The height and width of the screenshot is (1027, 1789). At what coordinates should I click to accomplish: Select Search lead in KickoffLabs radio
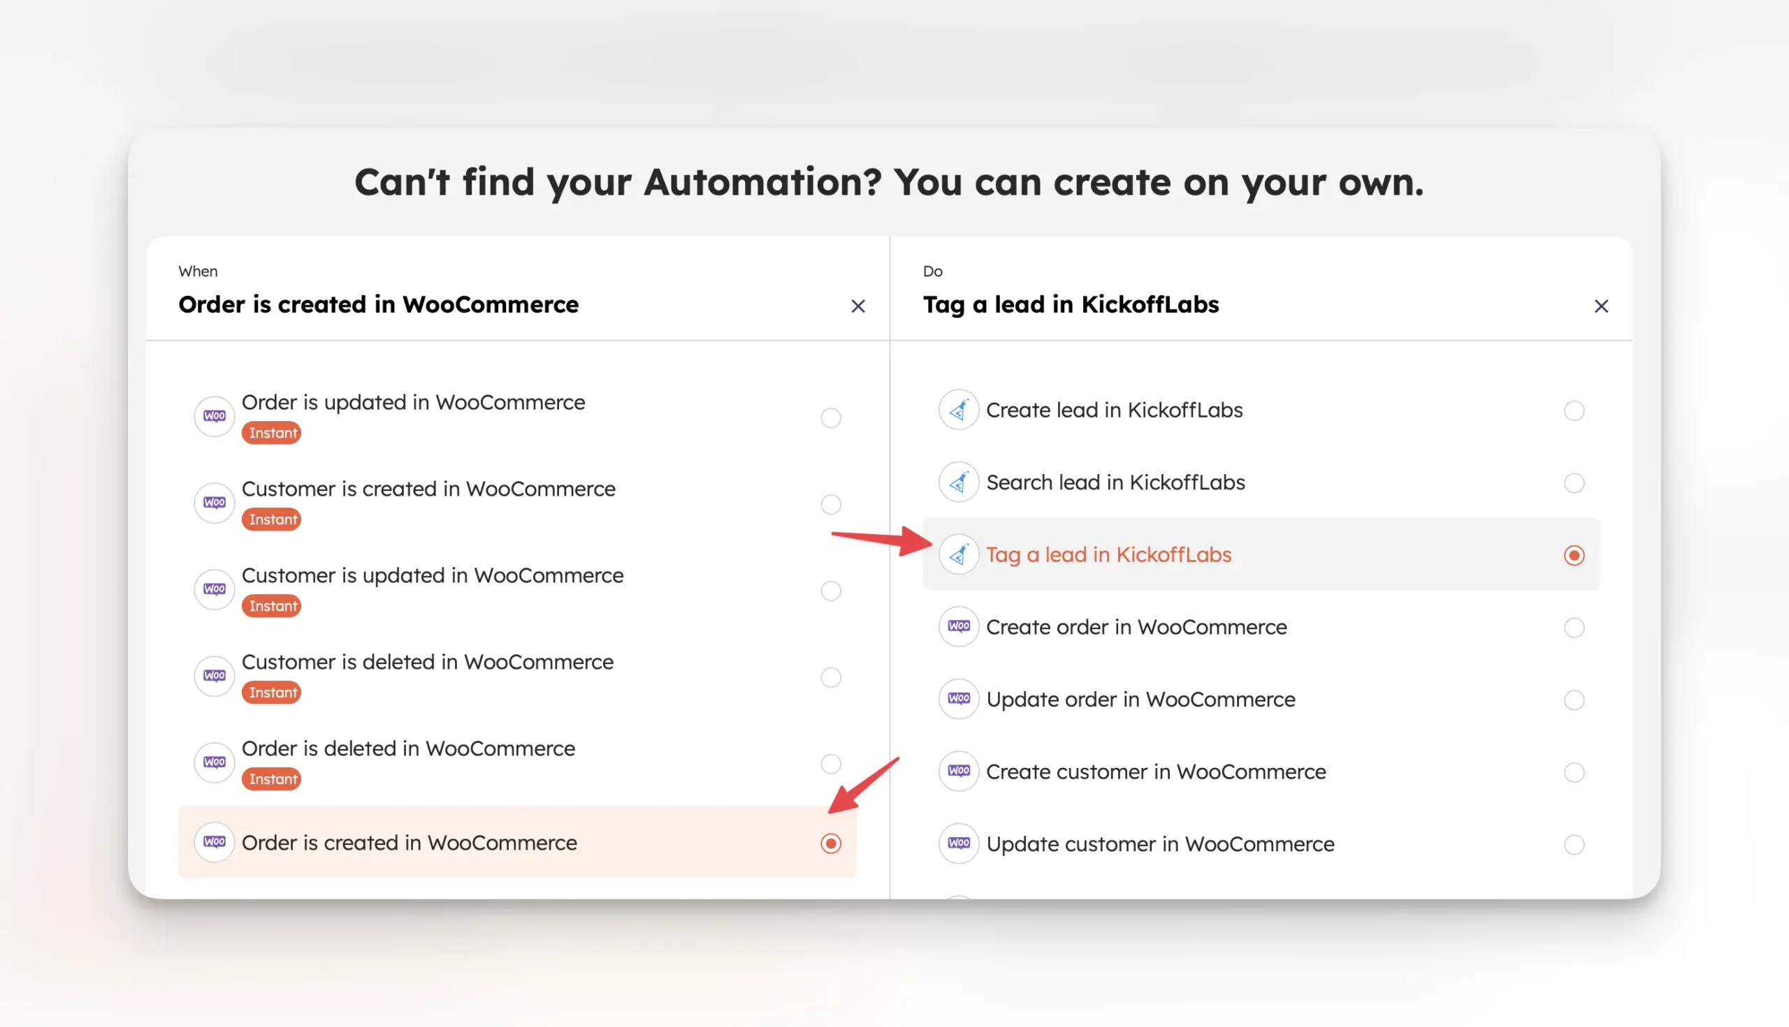[1574, 483]
